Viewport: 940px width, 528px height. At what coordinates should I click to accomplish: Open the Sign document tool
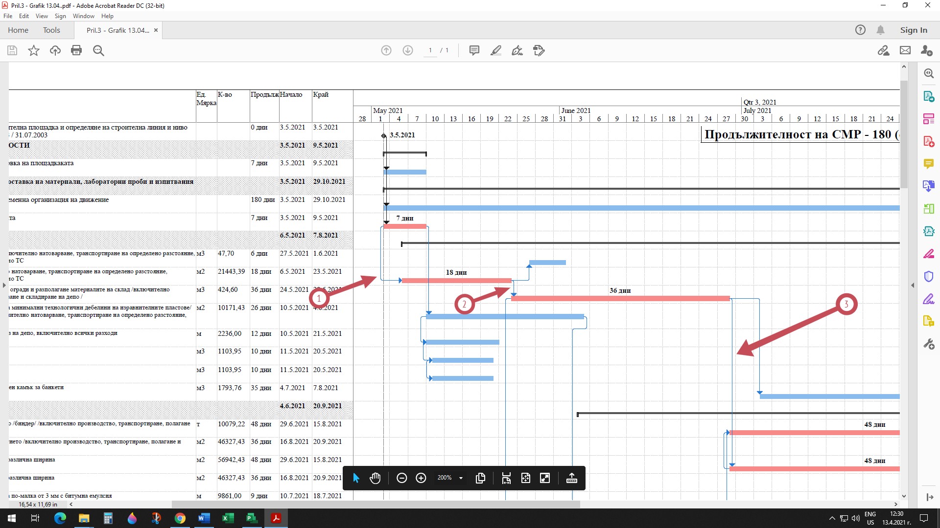pos(517,50)
